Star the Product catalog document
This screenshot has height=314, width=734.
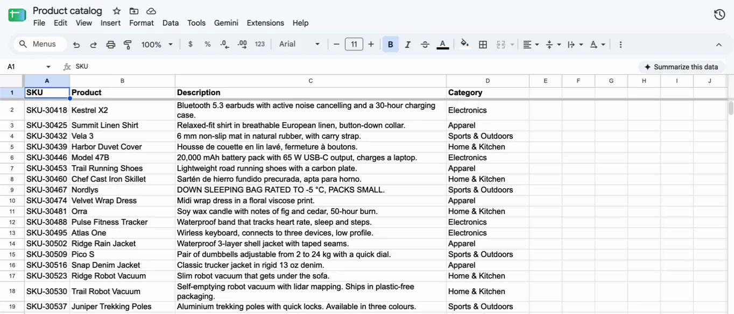click(117, 11)
